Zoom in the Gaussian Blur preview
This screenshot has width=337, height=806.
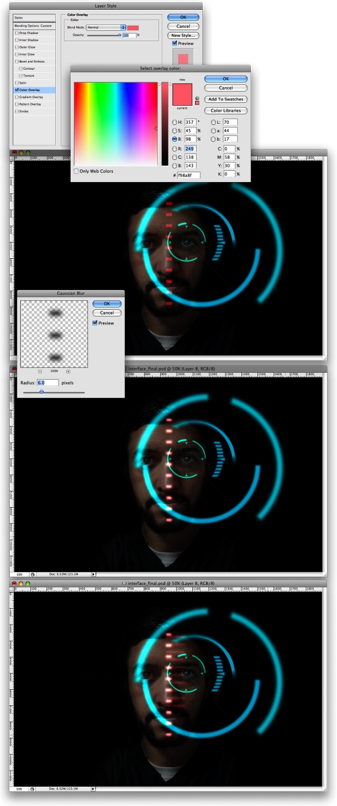[68, 371]
